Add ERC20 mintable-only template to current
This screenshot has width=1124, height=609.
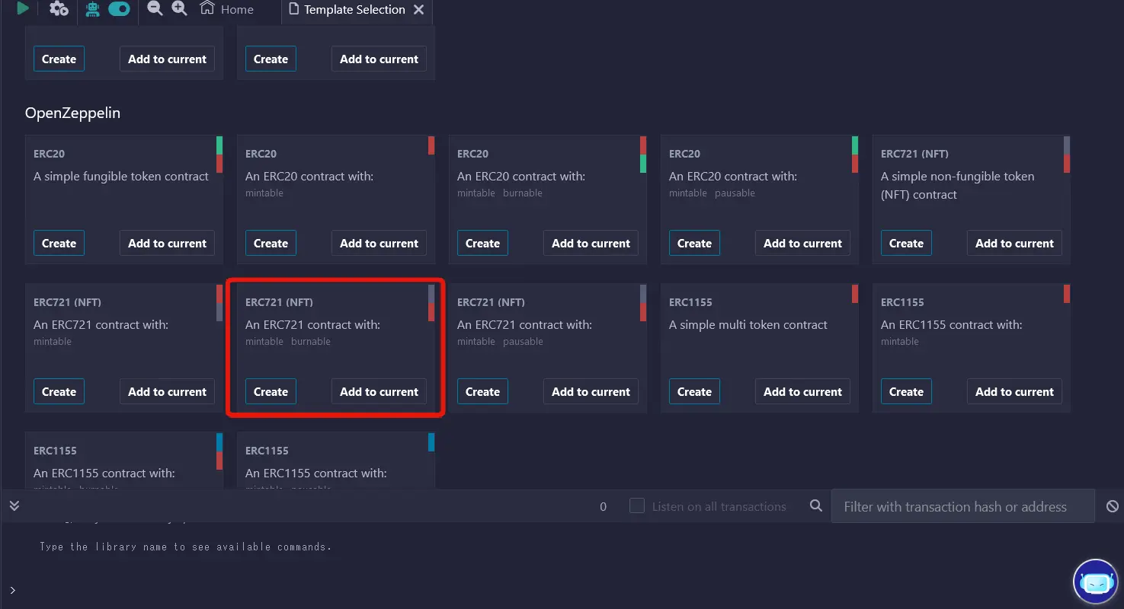[x=379, y=244]
